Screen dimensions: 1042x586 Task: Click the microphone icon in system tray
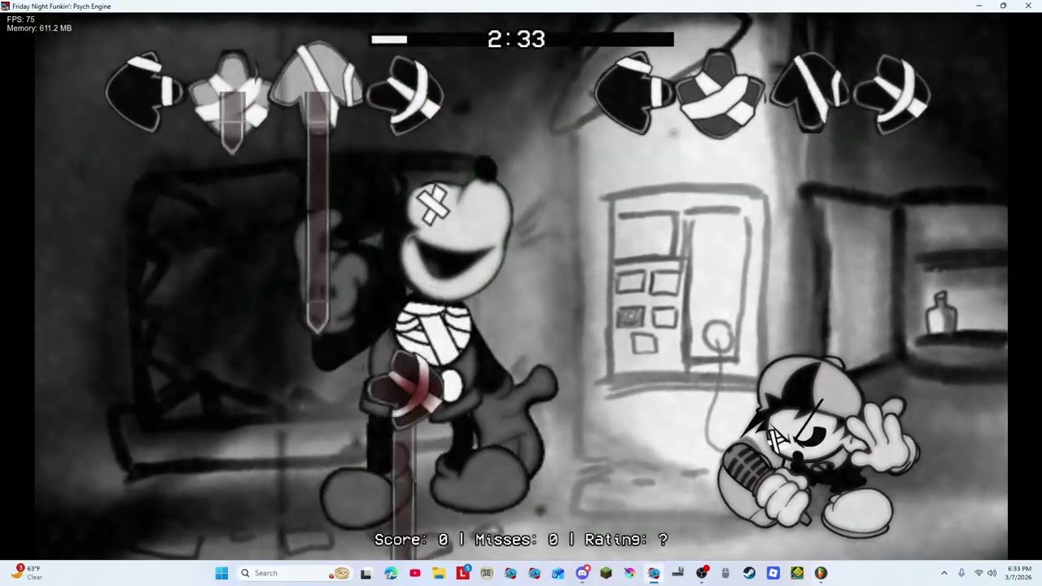point(961,573)
